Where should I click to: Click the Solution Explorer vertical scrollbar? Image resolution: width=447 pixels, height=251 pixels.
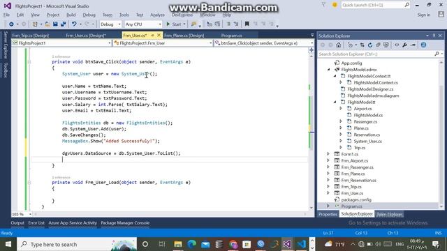pyautogui.click(x=441, y=134)
